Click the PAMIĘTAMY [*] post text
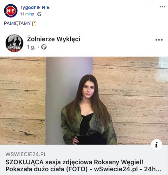This screenshot has height=175, width=168. (20, 23)
